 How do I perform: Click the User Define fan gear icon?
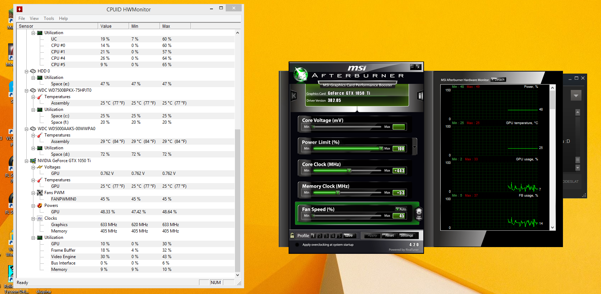[x=419, y=213]
